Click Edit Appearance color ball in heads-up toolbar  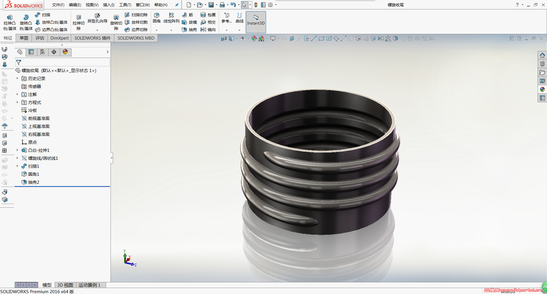pyautogui.click(x=254, y=38)
